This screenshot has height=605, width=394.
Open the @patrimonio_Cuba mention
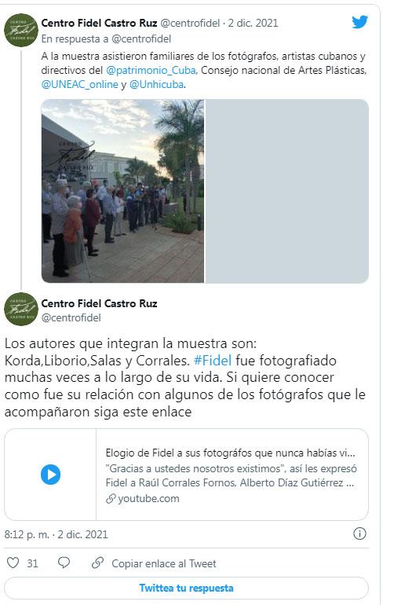tap(151, 70)
